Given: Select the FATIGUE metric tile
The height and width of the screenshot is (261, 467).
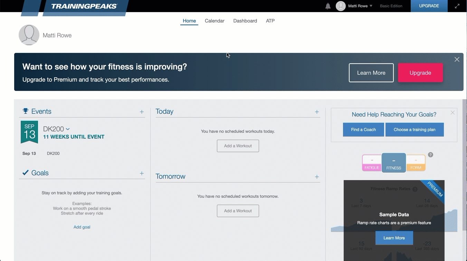Looking at the screenshot, I should [372, 163].
